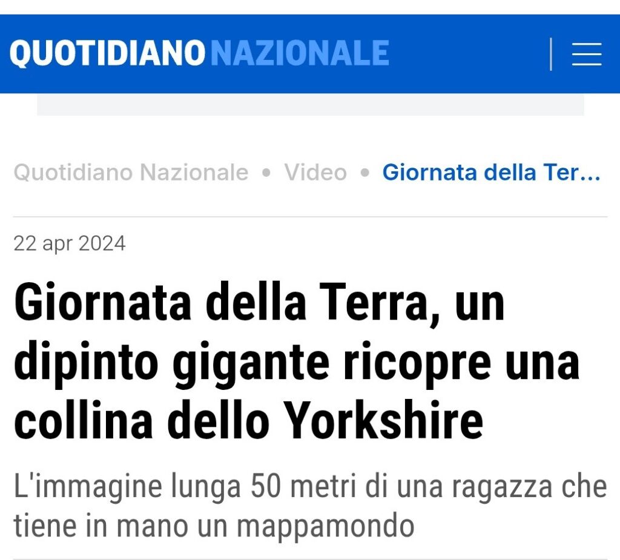Open the truncated Giornata della Ter… breadcrumb
620x560 pixels.
tap(492, 173)
